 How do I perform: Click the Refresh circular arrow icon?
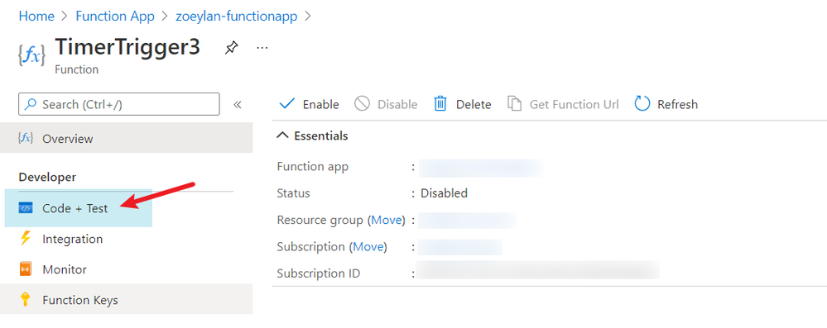(642, 104)
